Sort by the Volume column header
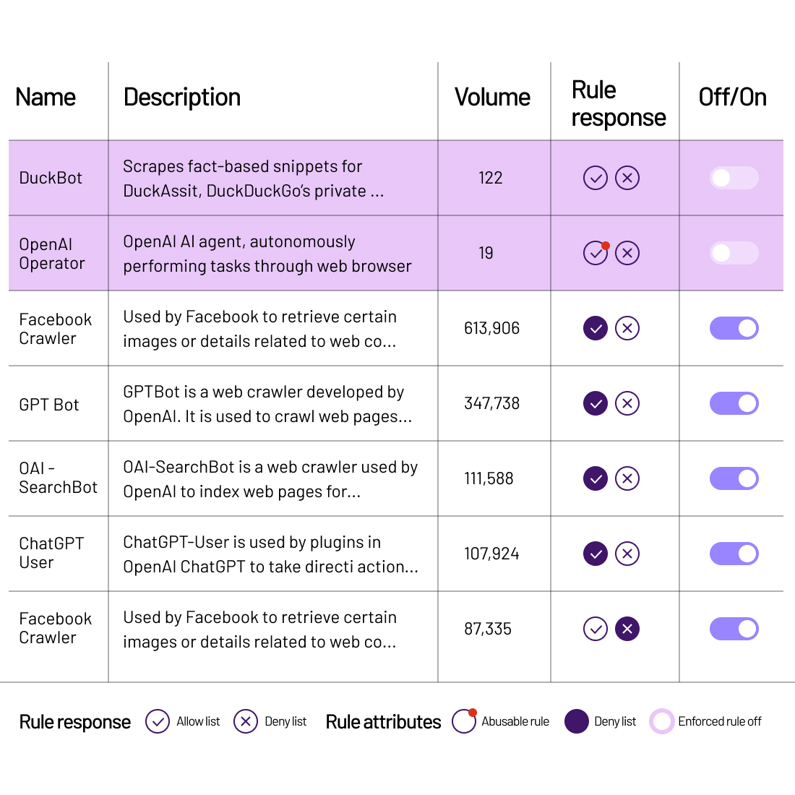Image resolution: width=795 pixels, height=795 pixels. 492,98
